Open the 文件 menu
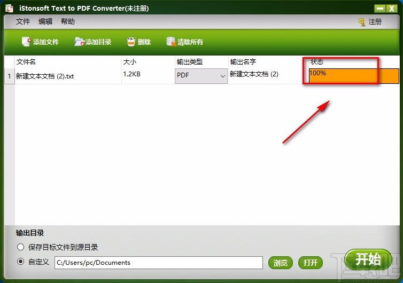 [23, 21]
